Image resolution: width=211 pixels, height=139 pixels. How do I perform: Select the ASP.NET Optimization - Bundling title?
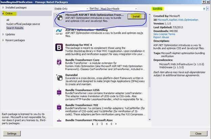86,30
